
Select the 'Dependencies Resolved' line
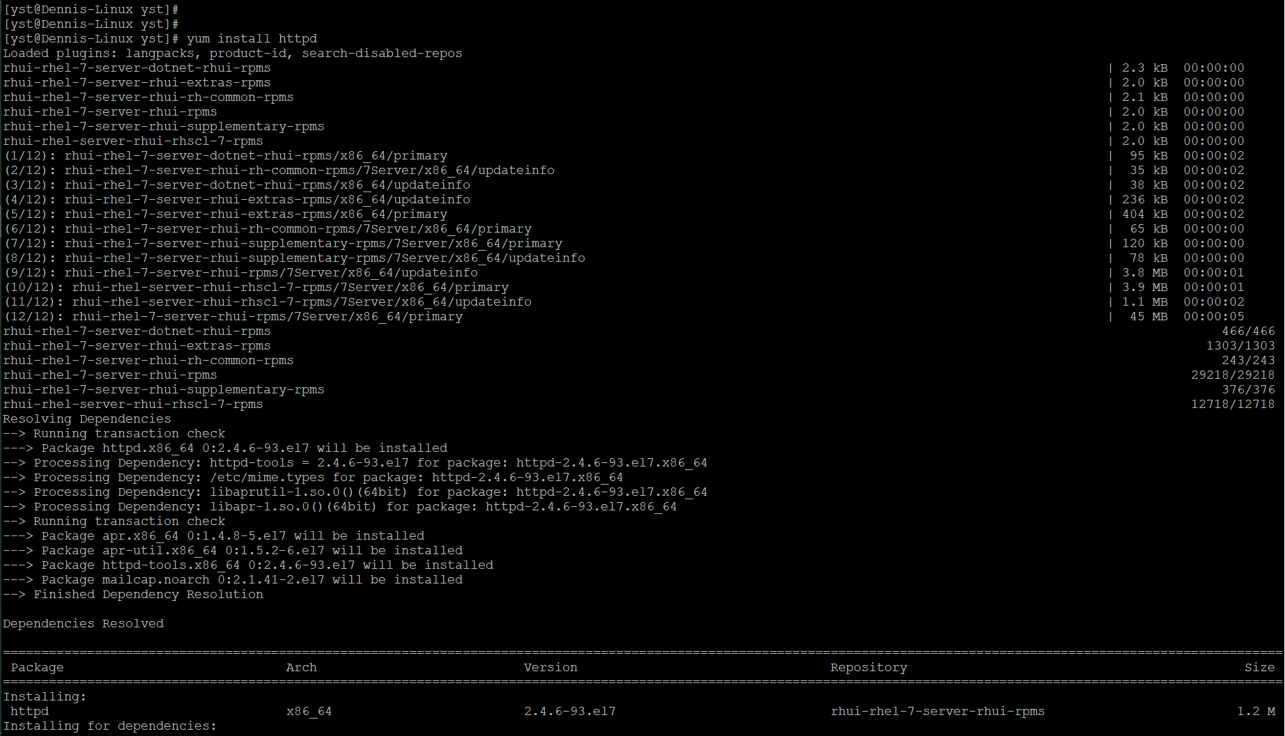(x=84, y=623)
